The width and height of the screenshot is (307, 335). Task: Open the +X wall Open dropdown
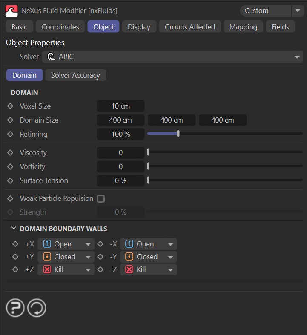[x=66, y=244]
